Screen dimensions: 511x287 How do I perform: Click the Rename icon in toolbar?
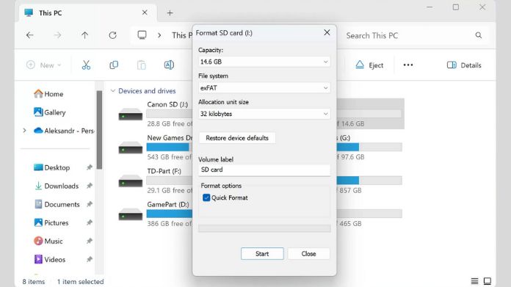169,65
